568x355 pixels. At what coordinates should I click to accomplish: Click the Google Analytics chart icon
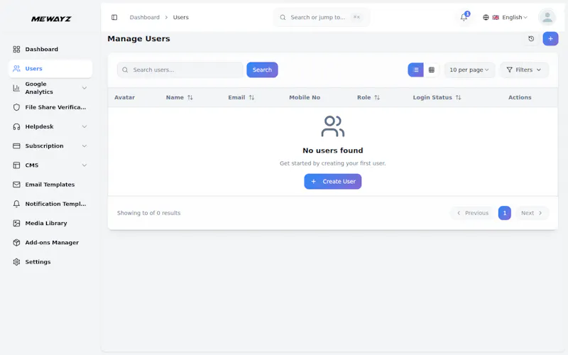pyautogui.click(x=16, y=88)
